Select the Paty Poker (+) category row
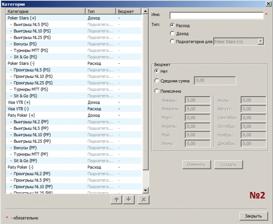Image resolution: width=273 pixels, height=224 pixels. [74, 115]
